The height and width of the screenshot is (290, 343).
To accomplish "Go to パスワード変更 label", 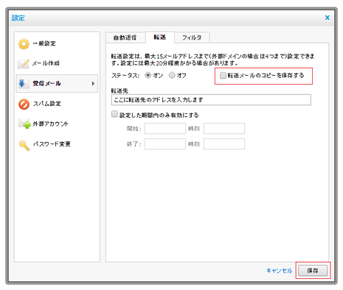I will (52, 144).
